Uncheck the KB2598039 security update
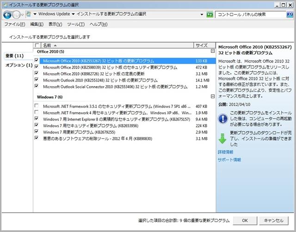This screenshot has height=232, width=296. click(x=37, y=67)
